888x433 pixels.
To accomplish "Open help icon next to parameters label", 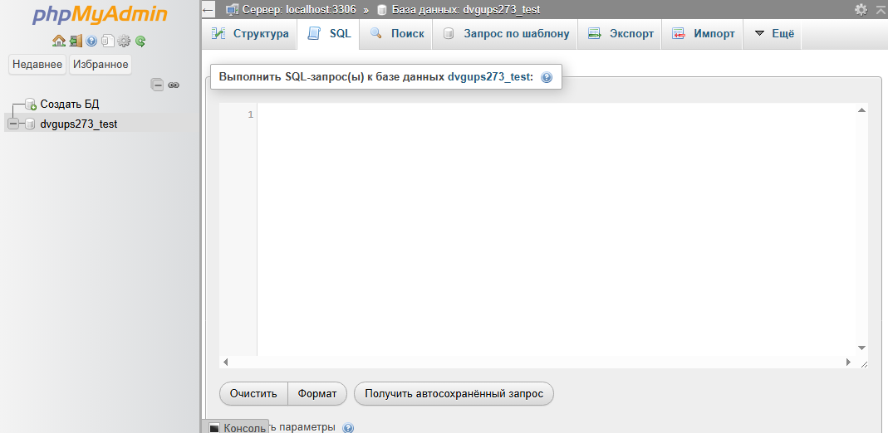I will pyautogui.click(x=348, y=427).
